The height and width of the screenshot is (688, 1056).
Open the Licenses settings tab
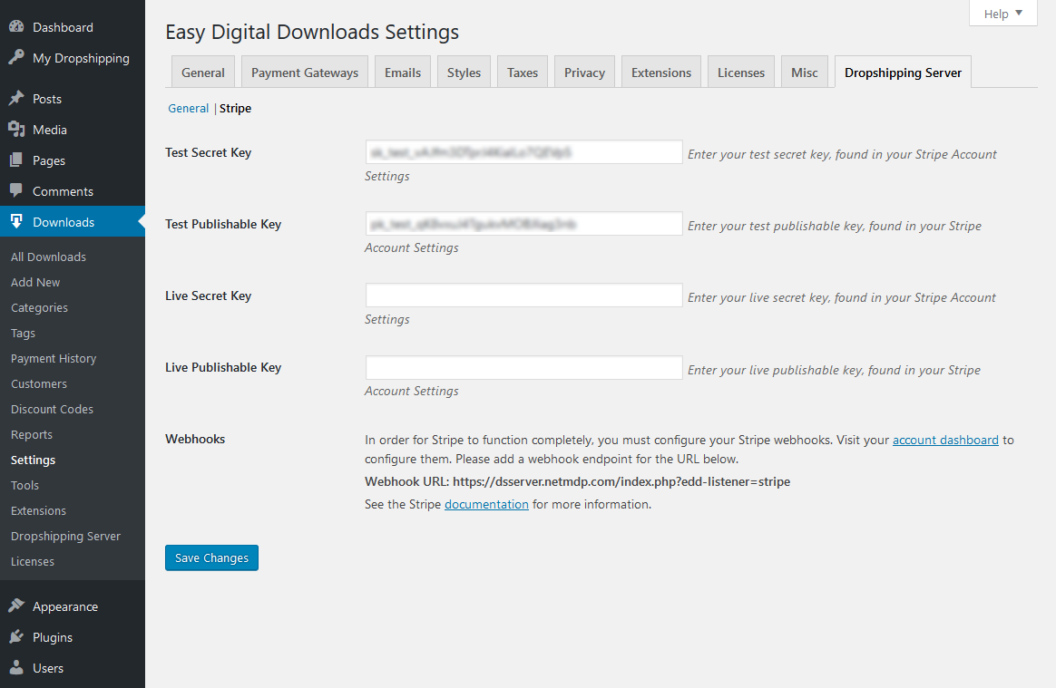pyautogui.click(x=741, y=72)
